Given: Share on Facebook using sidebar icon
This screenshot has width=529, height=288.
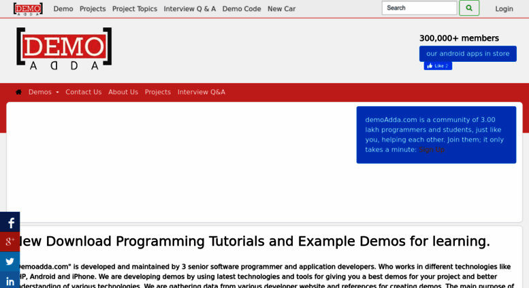Looking at the screenshot, I should click(10, 222).
